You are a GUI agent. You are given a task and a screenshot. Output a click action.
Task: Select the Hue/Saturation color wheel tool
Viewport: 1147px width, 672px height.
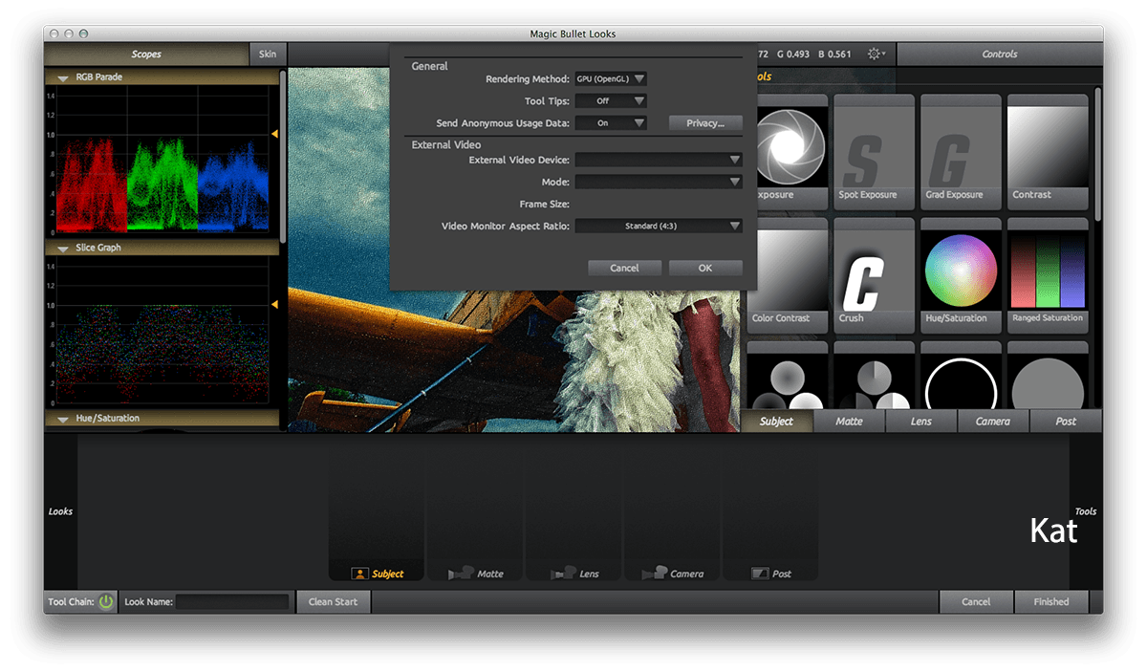(961, 275)
